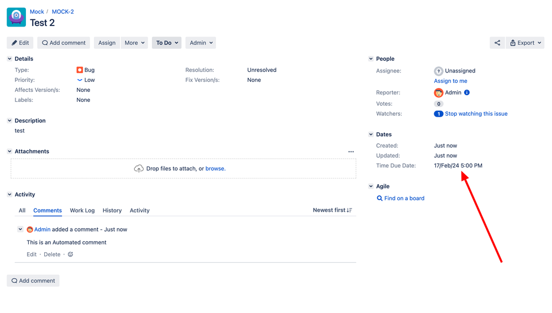Screen dimensions: 552x313
Task: Click the upload cloud icon in Attachments
Action: click(x=139, y=169)
